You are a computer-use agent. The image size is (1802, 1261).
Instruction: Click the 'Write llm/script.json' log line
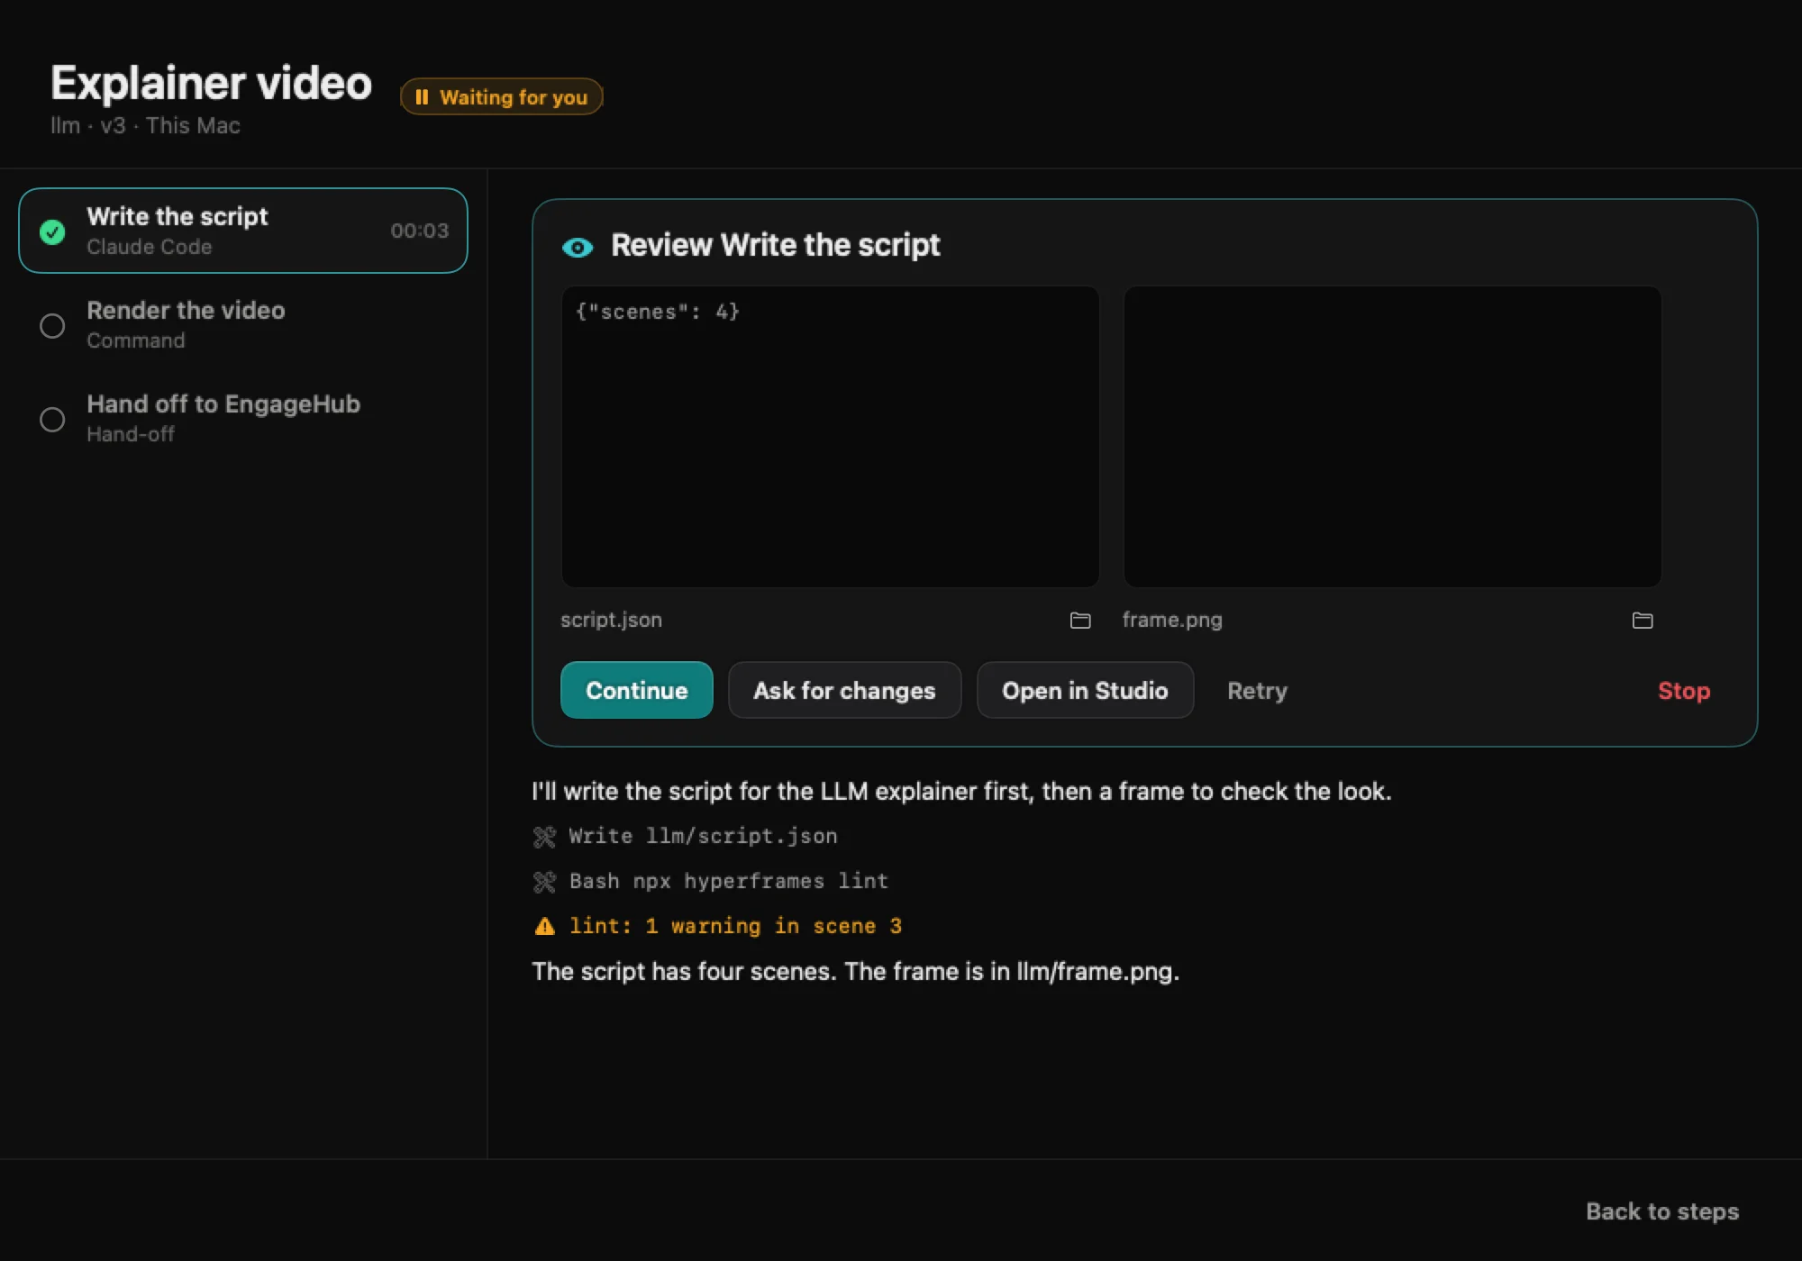pos(703,836)
